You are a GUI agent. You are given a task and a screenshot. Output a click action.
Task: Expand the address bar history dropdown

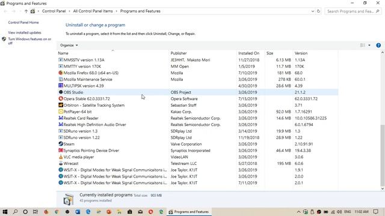pos(313,11)
